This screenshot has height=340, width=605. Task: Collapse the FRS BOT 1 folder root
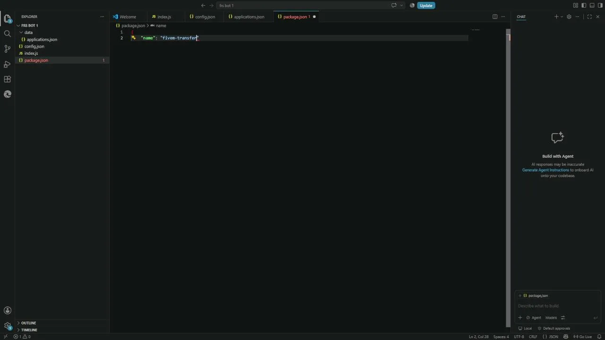[x=62, y=25]
